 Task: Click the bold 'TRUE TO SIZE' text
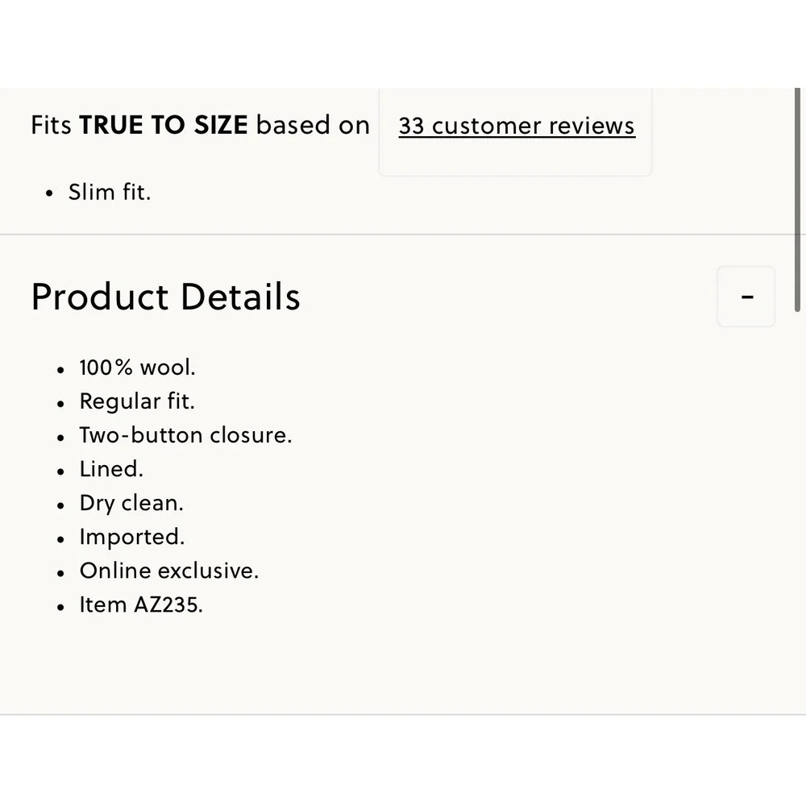pos(164,125)
